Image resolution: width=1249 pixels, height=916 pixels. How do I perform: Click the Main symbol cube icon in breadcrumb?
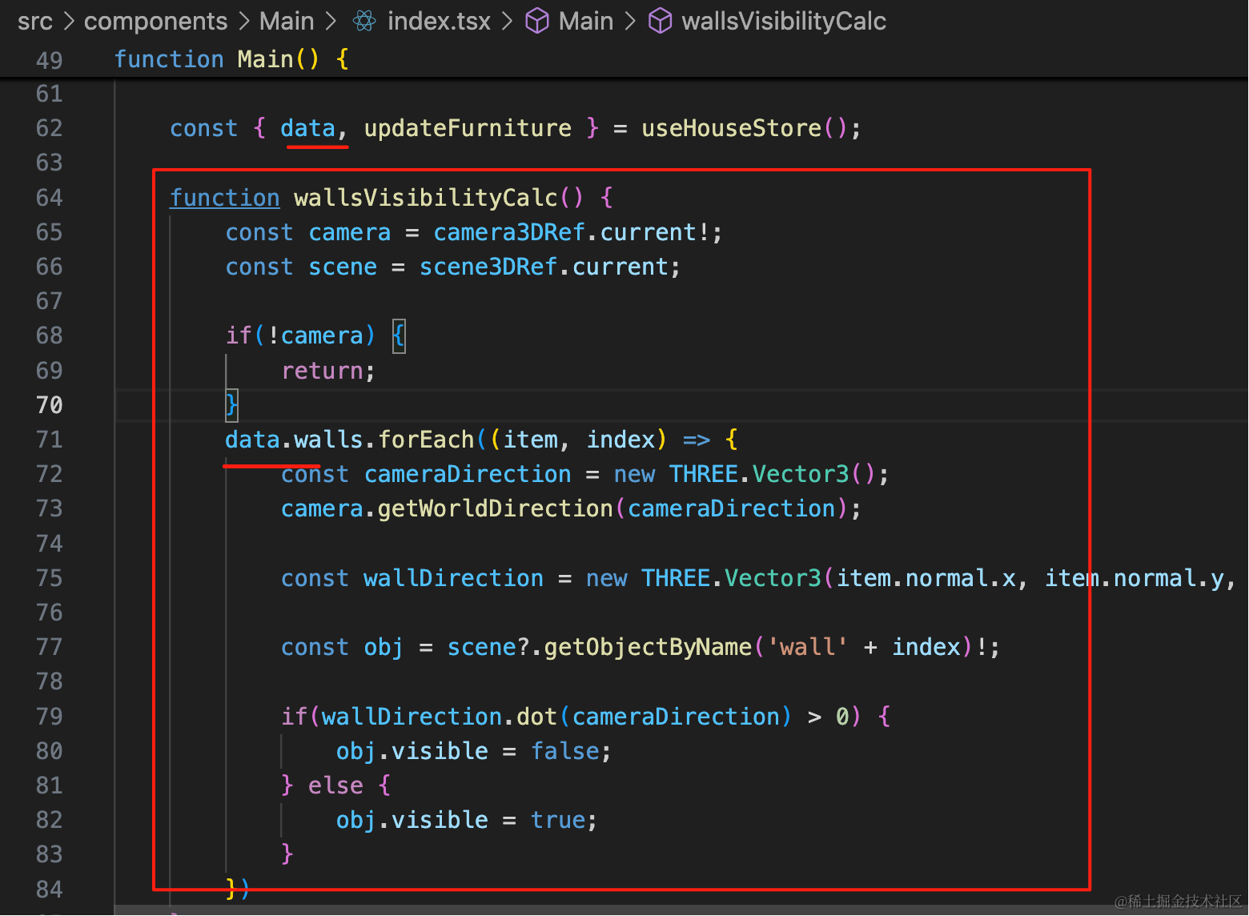(537, 21)
